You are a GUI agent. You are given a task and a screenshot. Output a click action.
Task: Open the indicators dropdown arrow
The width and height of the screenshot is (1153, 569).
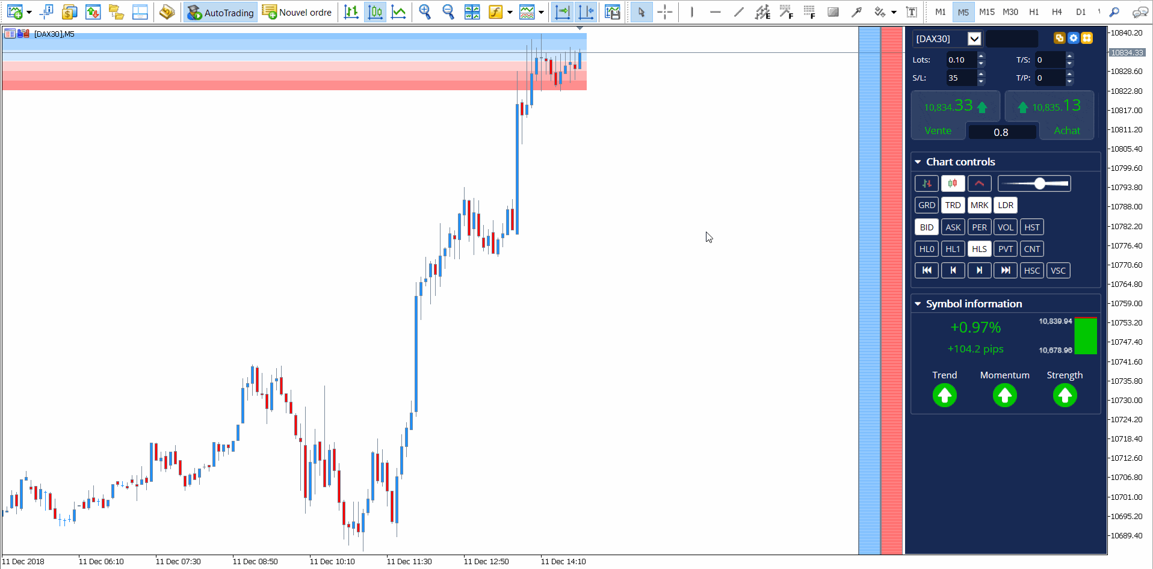pyautogui.click(x=510, y=12)
